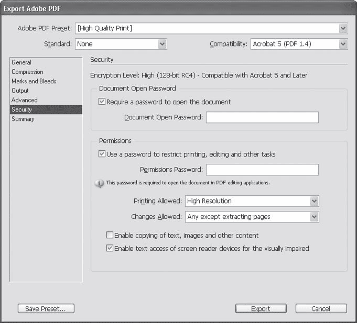The width and height of the screenshot is (357, 323).
Task: Click the Export button
Action: click(x=261, y=309)
